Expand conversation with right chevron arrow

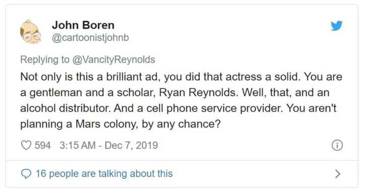[338, 174]
